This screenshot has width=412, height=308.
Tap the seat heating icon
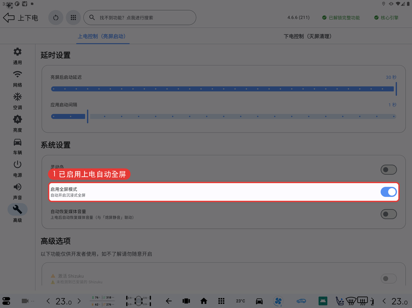(x=340, y=301)
